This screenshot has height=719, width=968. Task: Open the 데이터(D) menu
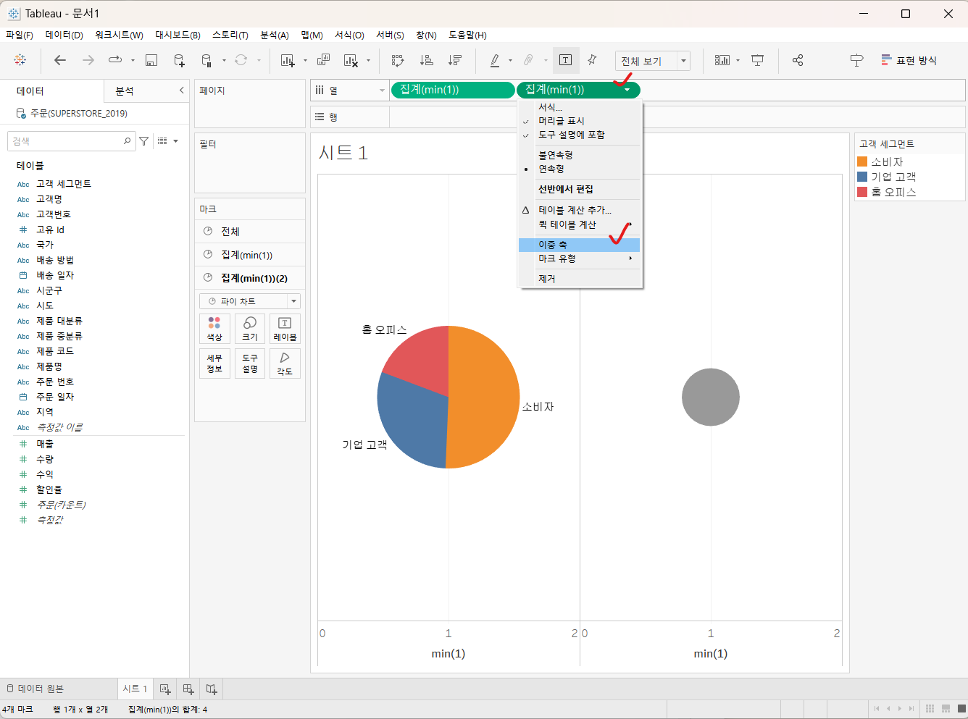click(x=64, y=35)
